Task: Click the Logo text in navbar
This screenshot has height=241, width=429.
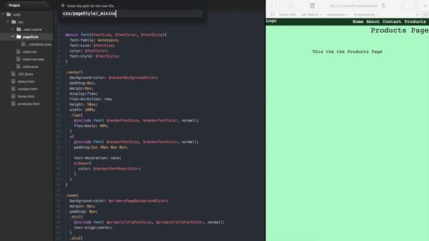Action: click(x=271, y=21)
